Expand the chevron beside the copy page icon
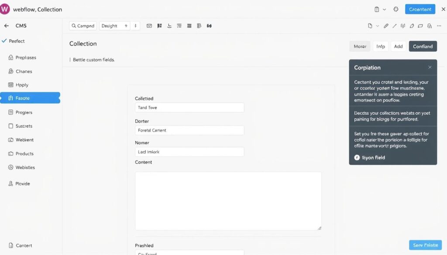 coord(378,26)
